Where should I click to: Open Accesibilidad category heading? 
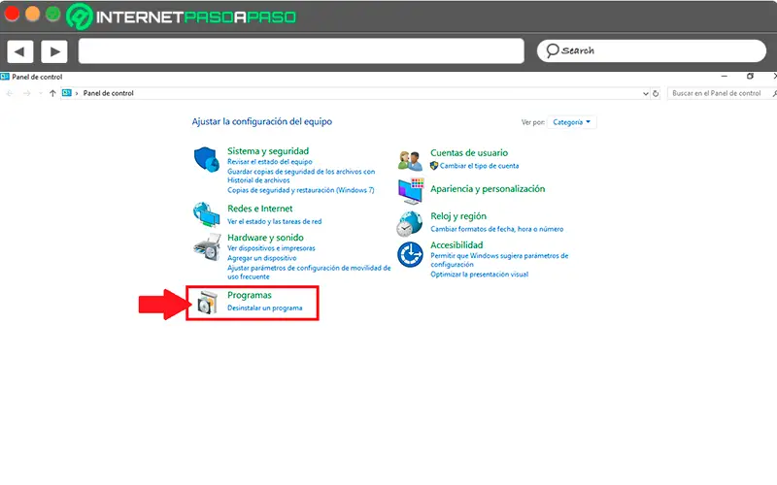[x=456, y=245]
